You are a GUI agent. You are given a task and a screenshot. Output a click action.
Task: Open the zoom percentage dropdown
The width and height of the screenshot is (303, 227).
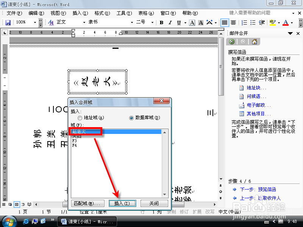35,22
